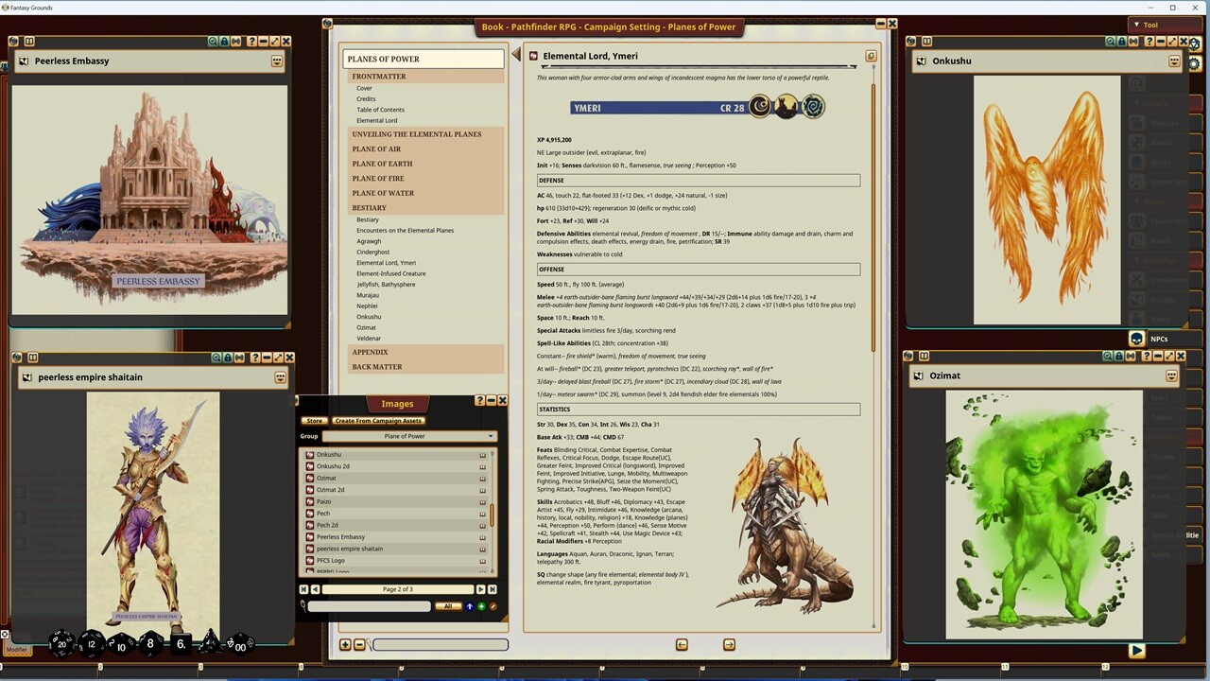Toggle the share icon on the Peerless Embassy window
1210x681 pixels.
[236, 42]
